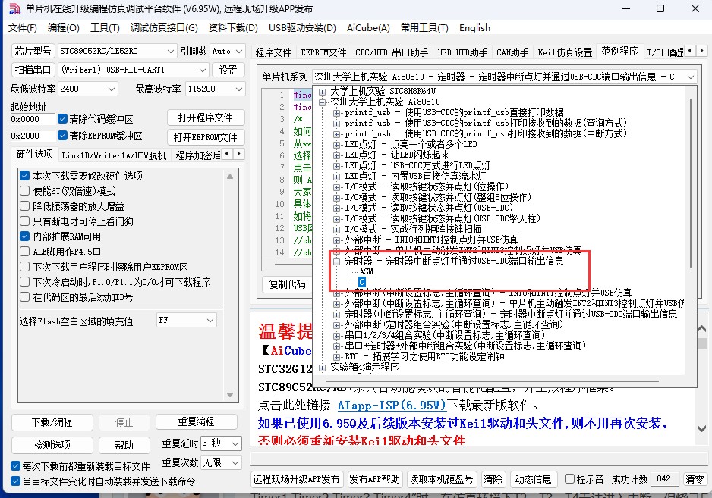Image resolution: width=712 pixels, height=498 pixels.
Task: Select the Link1D/Writer1A/U8W脱机 tab
Action: [x=114, y=155]
